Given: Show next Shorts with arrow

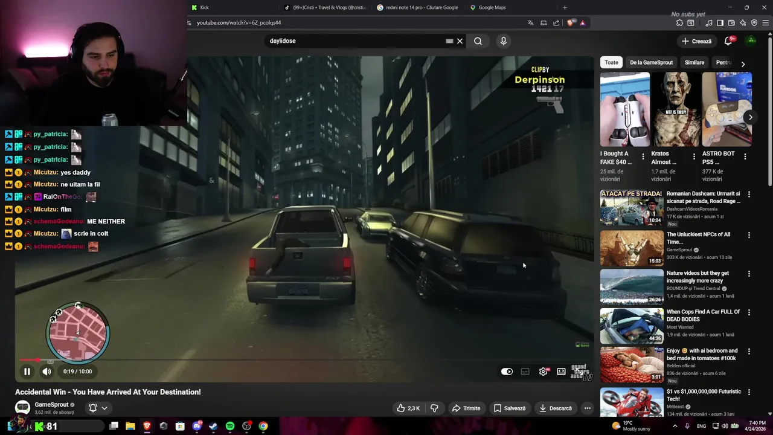Looking at the screenshot, I should coord(750,117).
